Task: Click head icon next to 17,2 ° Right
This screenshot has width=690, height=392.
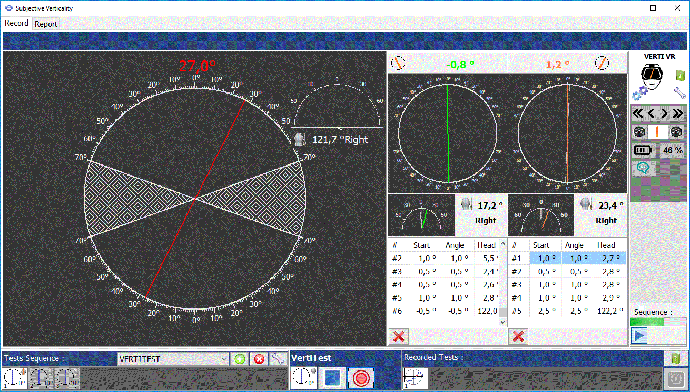Action: pyautogui.click(x=466, y=204)
